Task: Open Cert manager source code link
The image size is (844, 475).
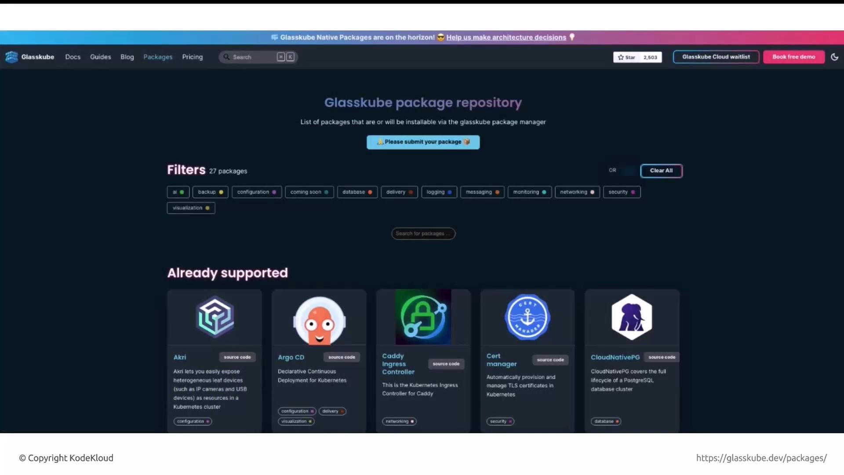Action: point(550,360)
